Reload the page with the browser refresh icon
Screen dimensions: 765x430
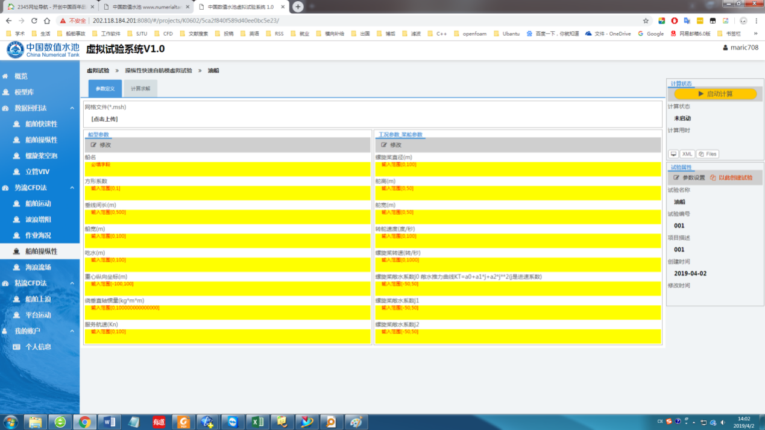[34, 21]
